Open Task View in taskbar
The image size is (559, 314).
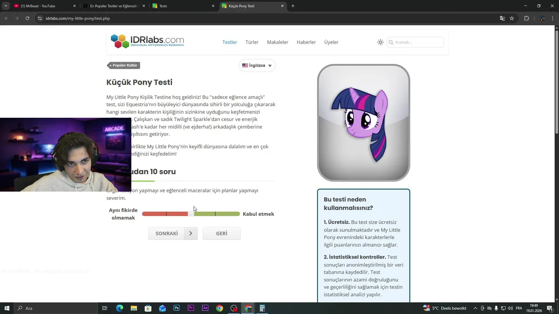[x=105, y=308]
